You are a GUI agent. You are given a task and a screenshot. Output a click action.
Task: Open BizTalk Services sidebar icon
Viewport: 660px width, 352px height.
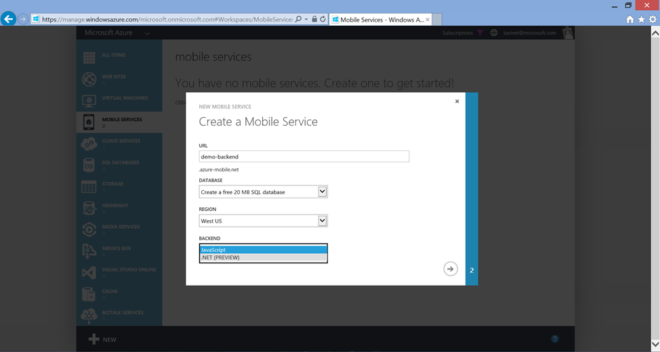point(89,315)
